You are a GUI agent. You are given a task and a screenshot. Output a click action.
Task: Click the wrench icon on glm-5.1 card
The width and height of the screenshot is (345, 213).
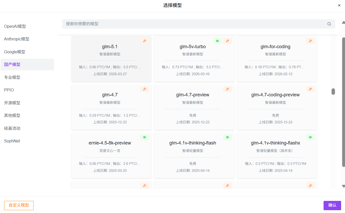pos(145,41)
